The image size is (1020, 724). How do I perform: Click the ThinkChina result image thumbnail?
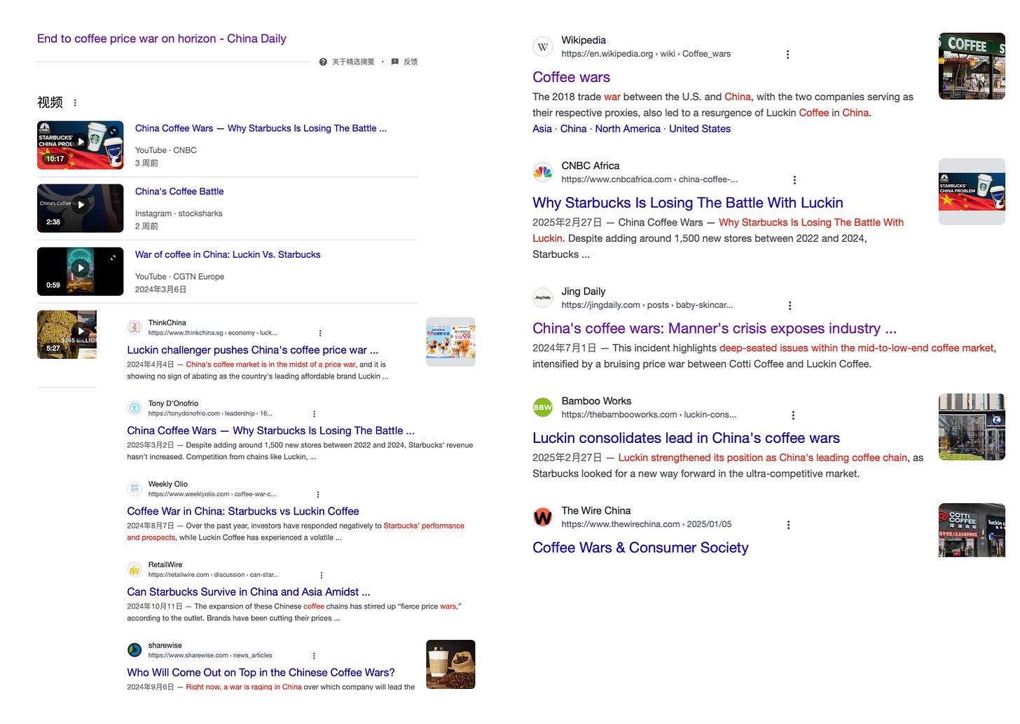[450, 342]
